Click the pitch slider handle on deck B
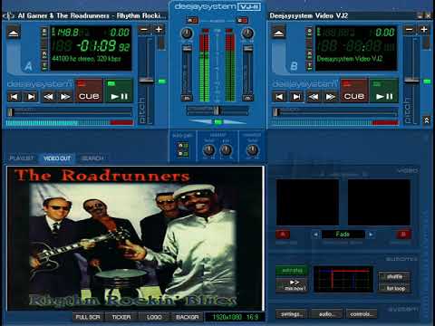Viewport: 435px width, 326px height. (411, 80)
